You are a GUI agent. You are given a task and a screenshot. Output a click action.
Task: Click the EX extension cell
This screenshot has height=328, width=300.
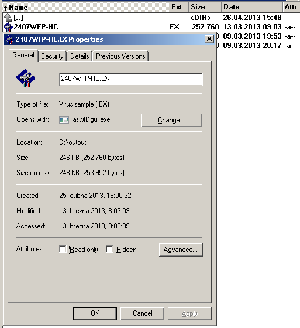pos(174,27)
